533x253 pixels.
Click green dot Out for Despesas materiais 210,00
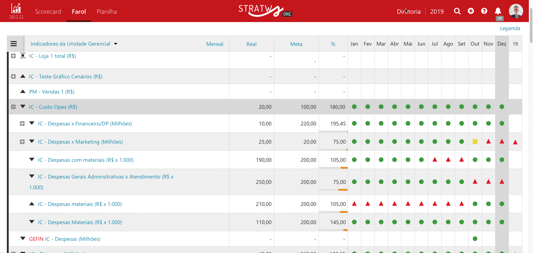tap(475, 204)
